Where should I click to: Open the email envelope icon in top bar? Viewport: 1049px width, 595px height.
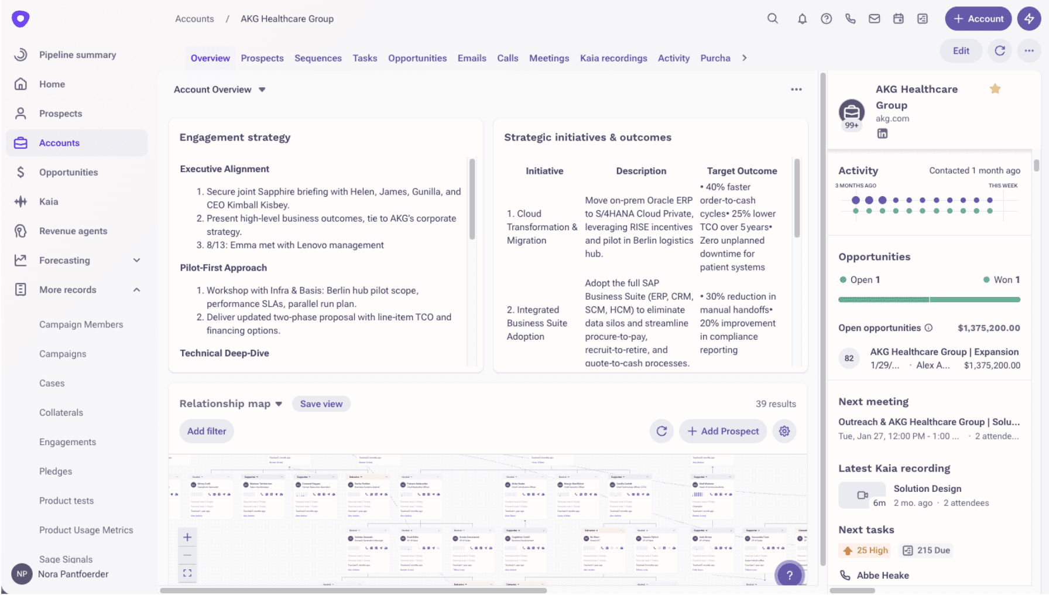tap(874, 18)
